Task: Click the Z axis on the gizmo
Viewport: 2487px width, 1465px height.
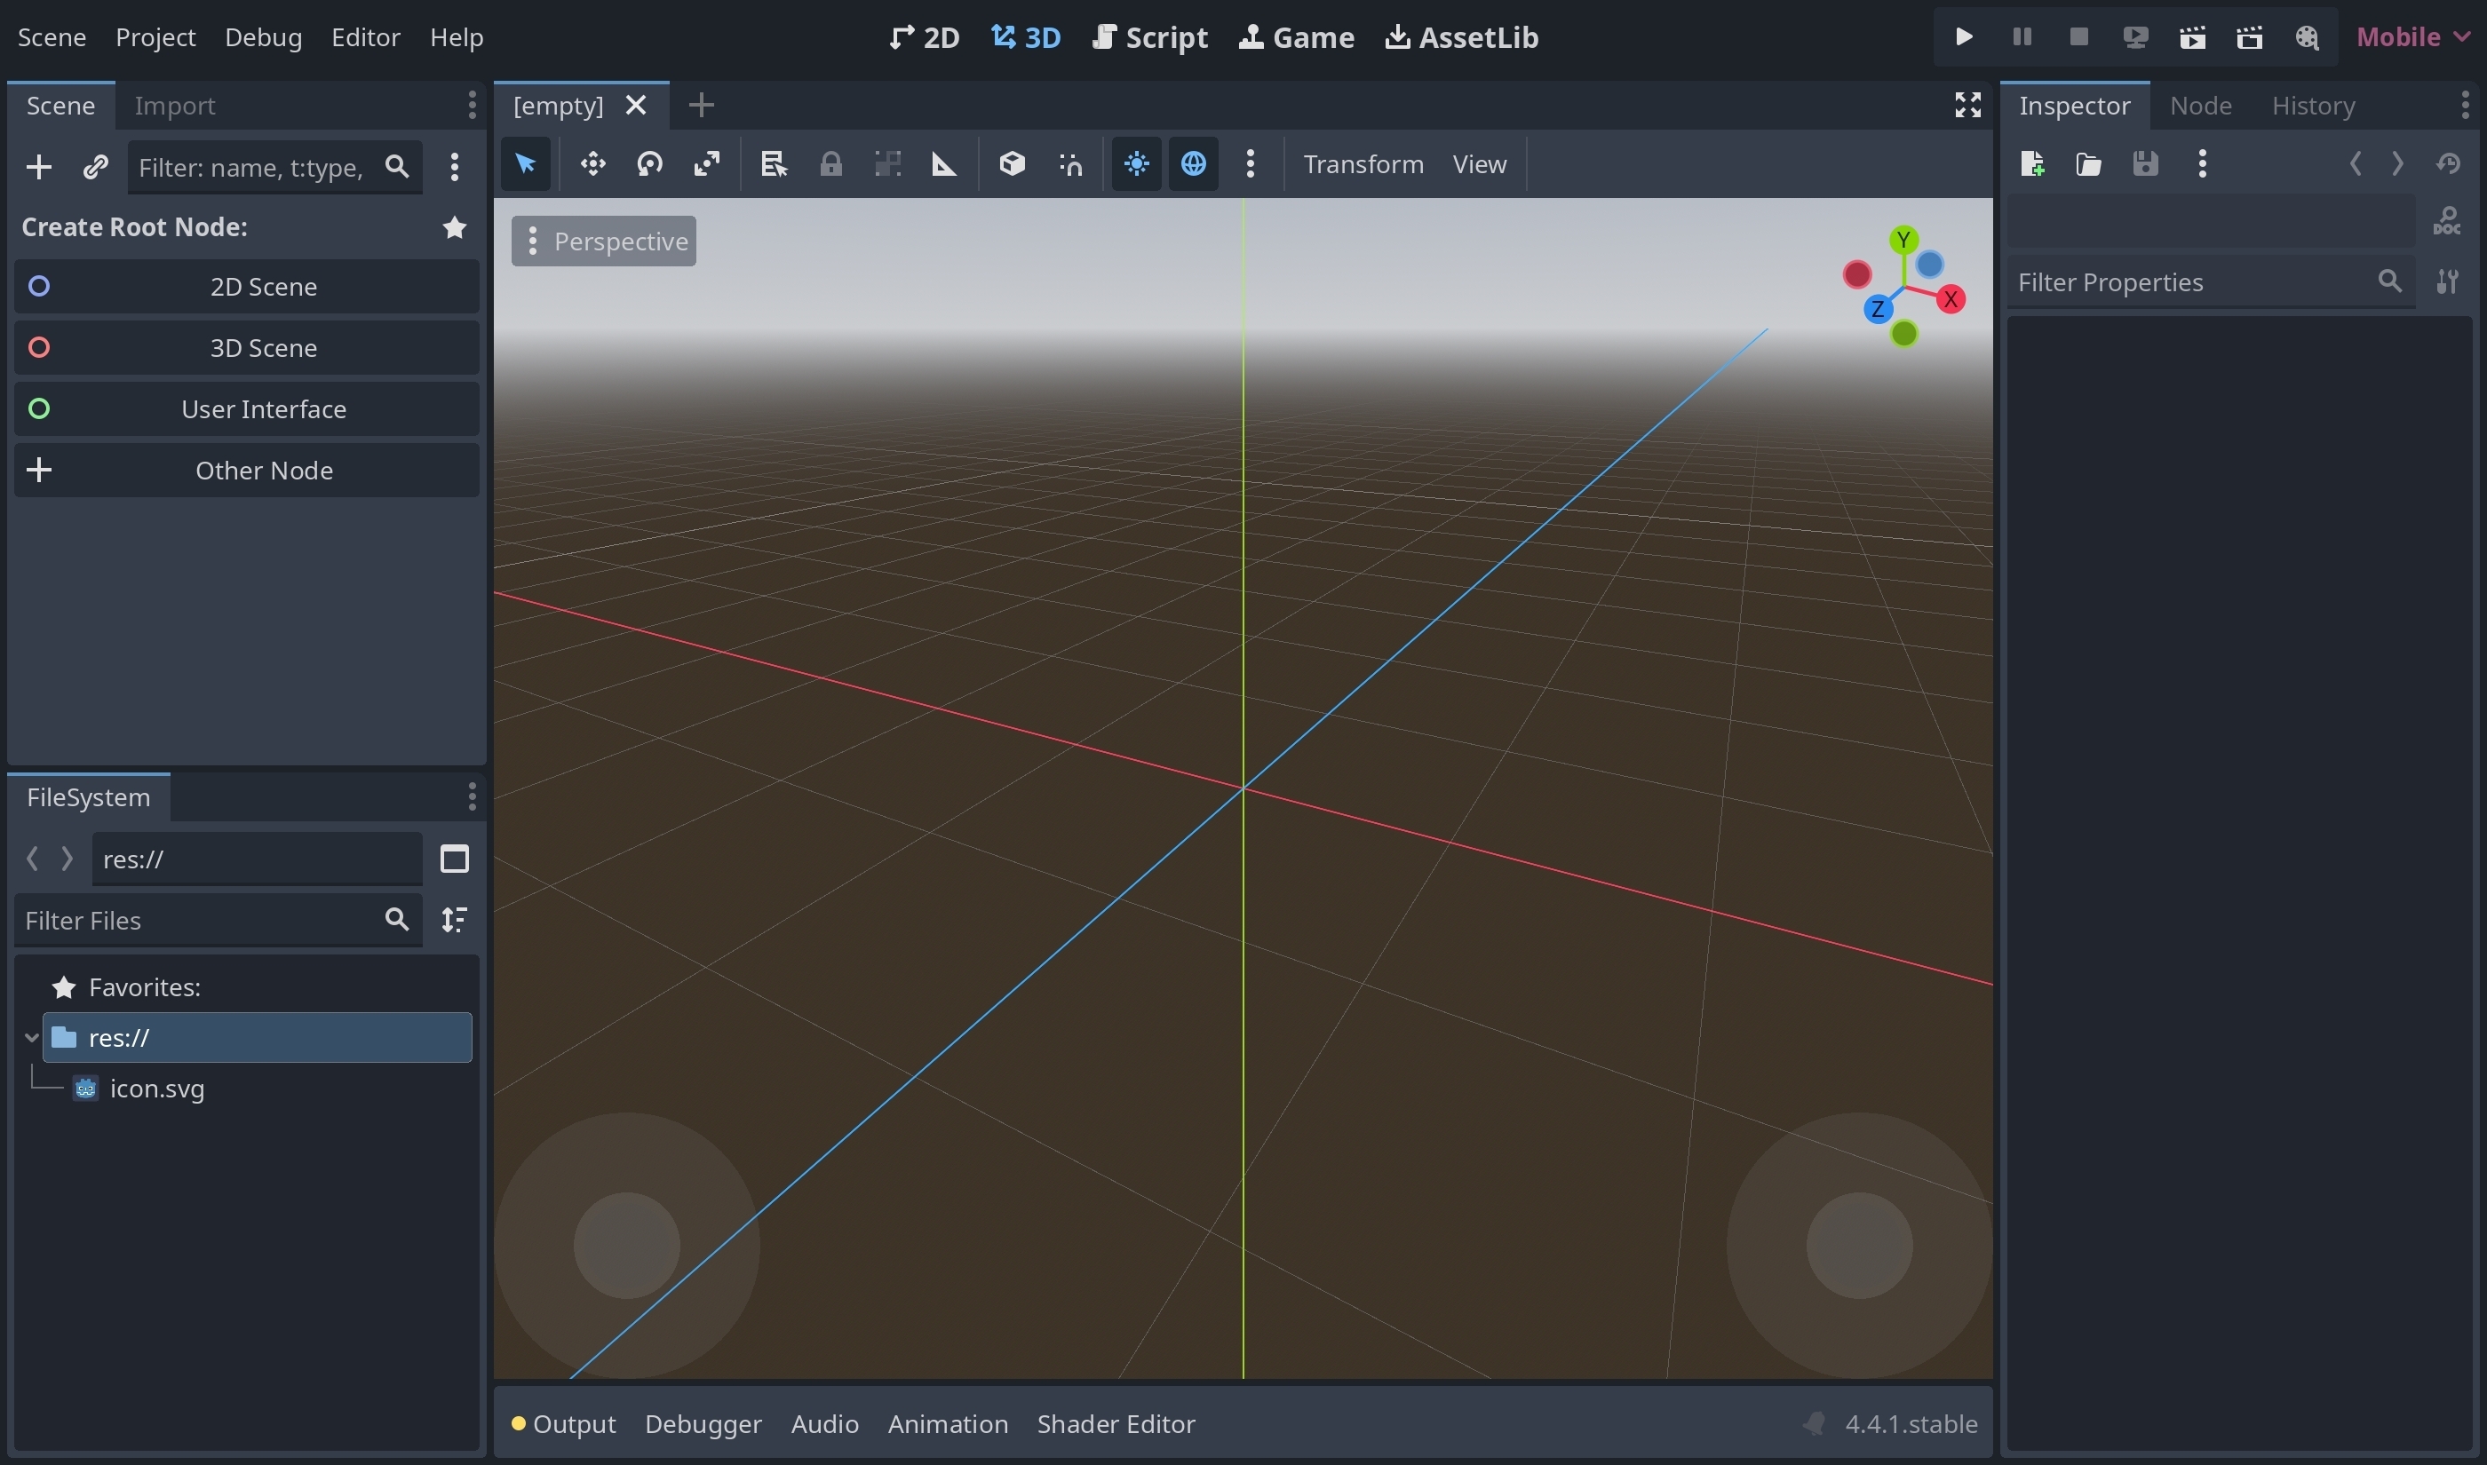Action: (1877, 310)
